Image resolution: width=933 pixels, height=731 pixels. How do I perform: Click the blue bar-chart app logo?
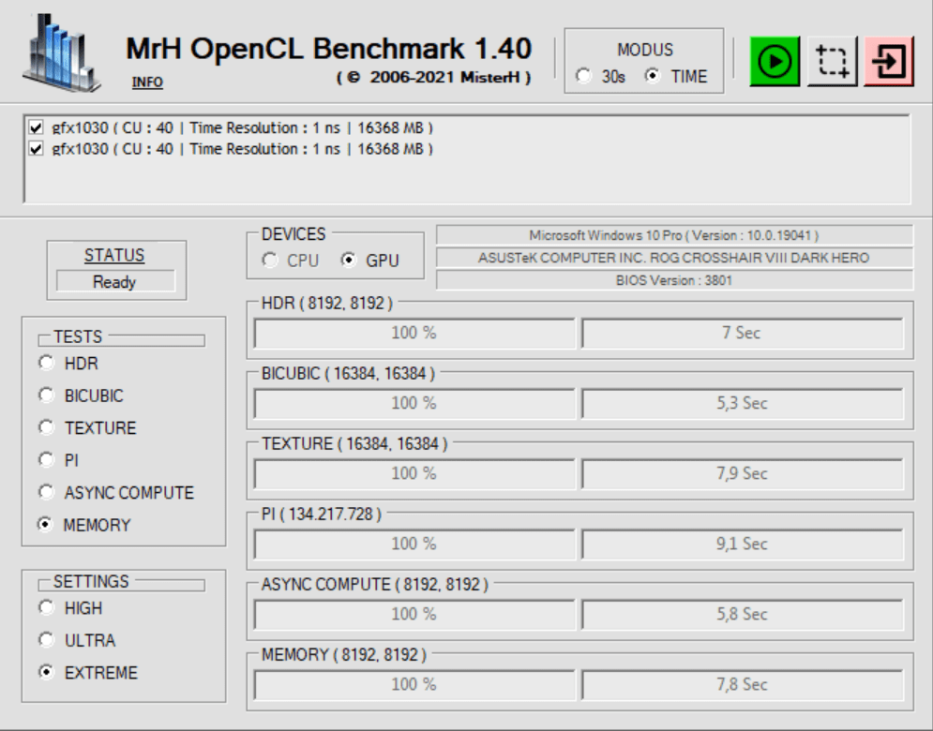pyautogui.click(x=61, y=52)
